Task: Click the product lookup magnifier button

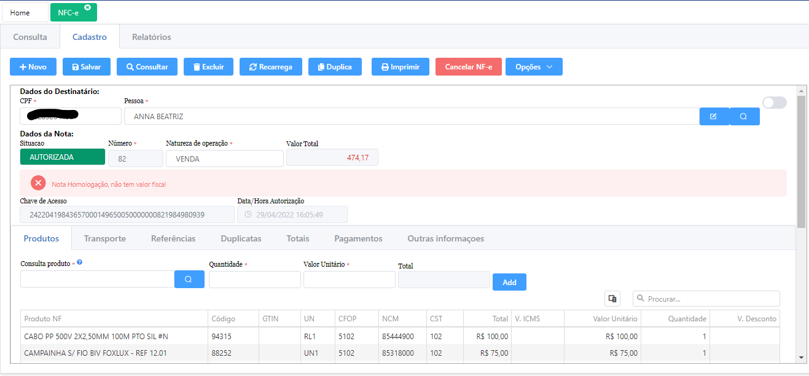Action: point(189,279)
